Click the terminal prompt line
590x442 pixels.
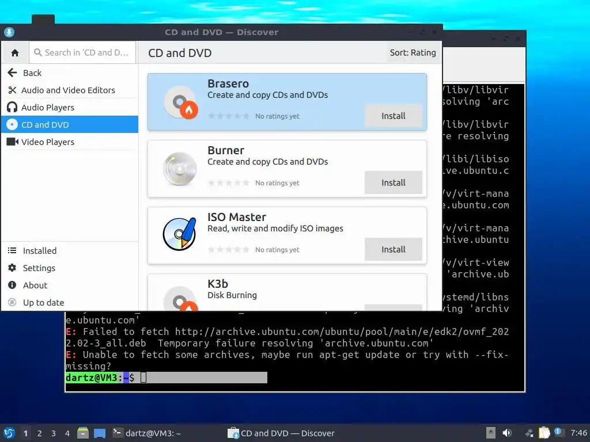point(167,378)
